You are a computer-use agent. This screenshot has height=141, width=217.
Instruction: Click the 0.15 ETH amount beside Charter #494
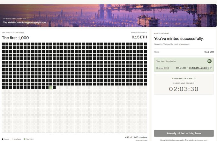(181, 68)
